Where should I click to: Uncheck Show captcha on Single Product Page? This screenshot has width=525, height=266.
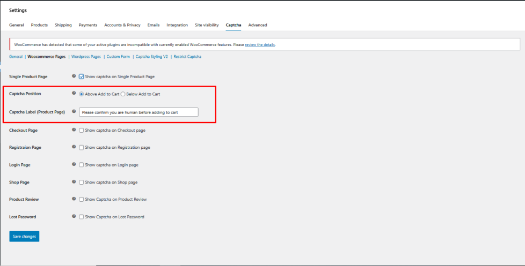82,77
